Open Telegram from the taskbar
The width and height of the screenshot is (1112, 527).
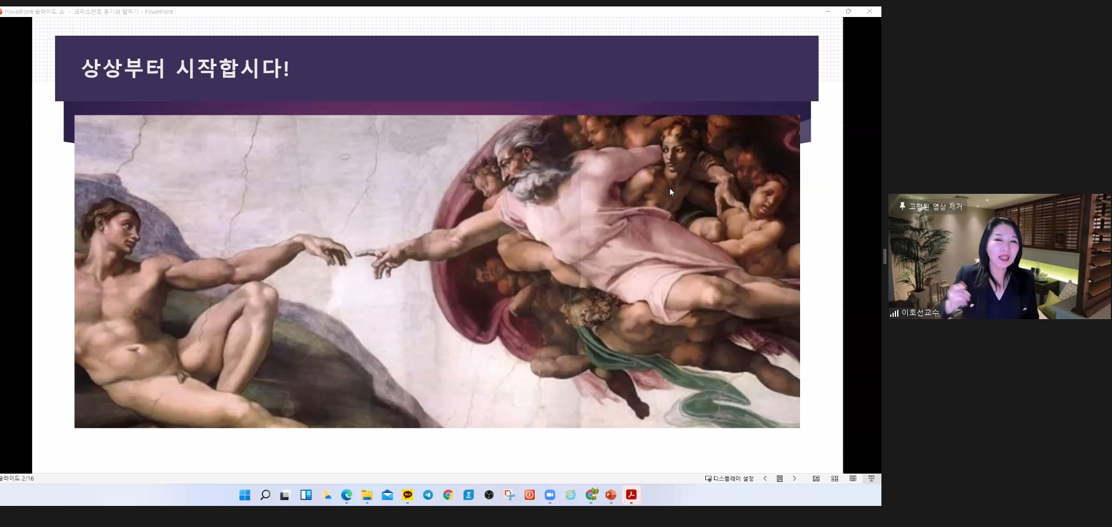(428, 495)
